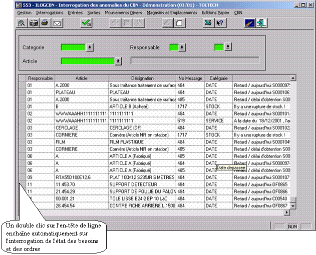The image size is (316, 255).
Task: Click the category cell 'SERVICE'
Action: pyautogui.click(x=218, y=121)
